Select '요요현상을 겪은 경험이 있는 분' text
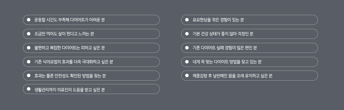The image size is (344, 110). pyautogui.click(x=218, y=20)
